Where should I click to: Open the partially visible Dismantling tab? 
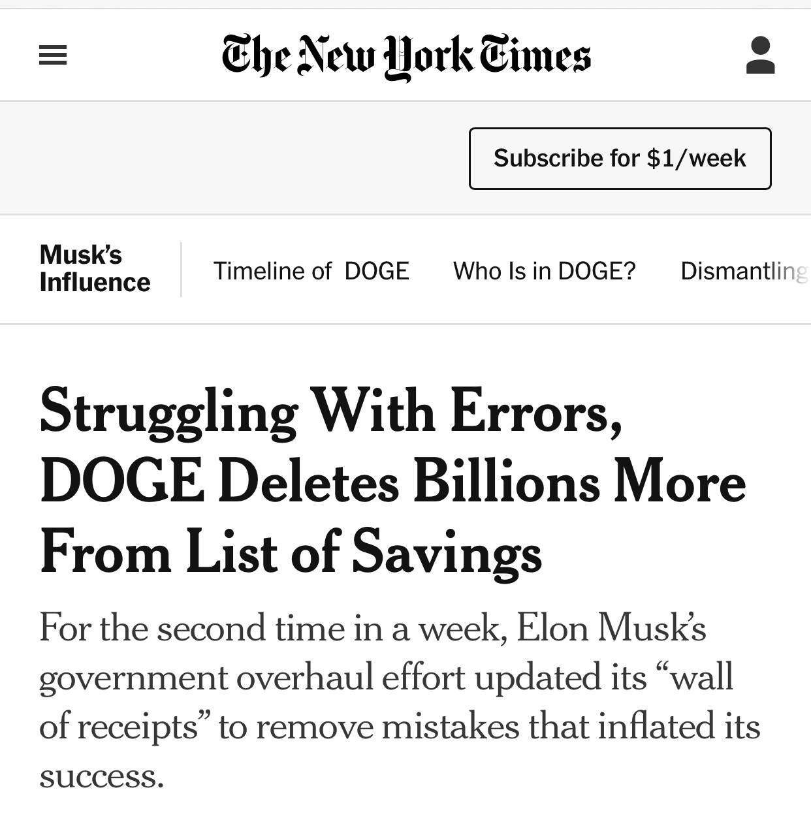pos(743,271)
